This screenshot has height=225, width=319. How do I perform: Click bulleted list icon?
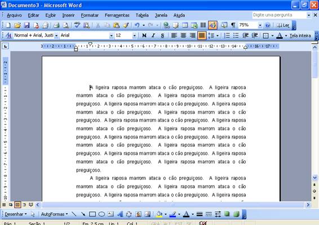click(236, 35)
